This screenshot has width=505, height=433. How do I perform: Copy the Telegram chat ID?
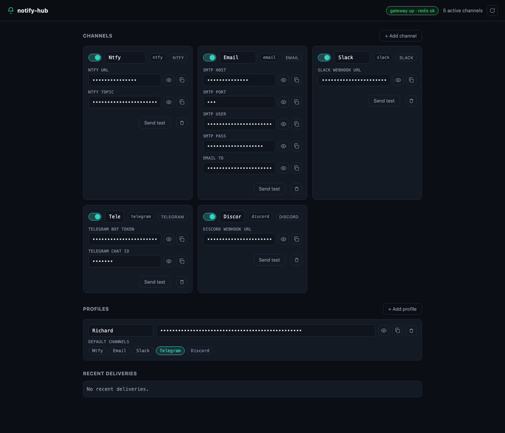(182, 261)
